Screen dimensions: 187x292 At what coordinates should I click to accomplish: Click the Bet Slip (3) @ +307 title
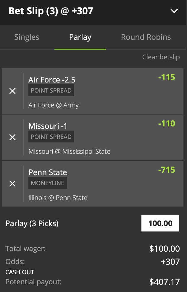(x=51, y=11)
